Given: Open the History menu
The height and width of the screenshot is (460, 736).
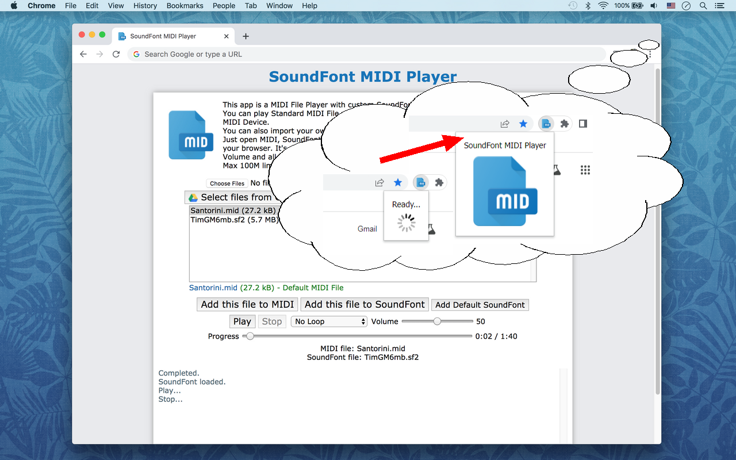Looking at the screenshot, I should 145,6.
